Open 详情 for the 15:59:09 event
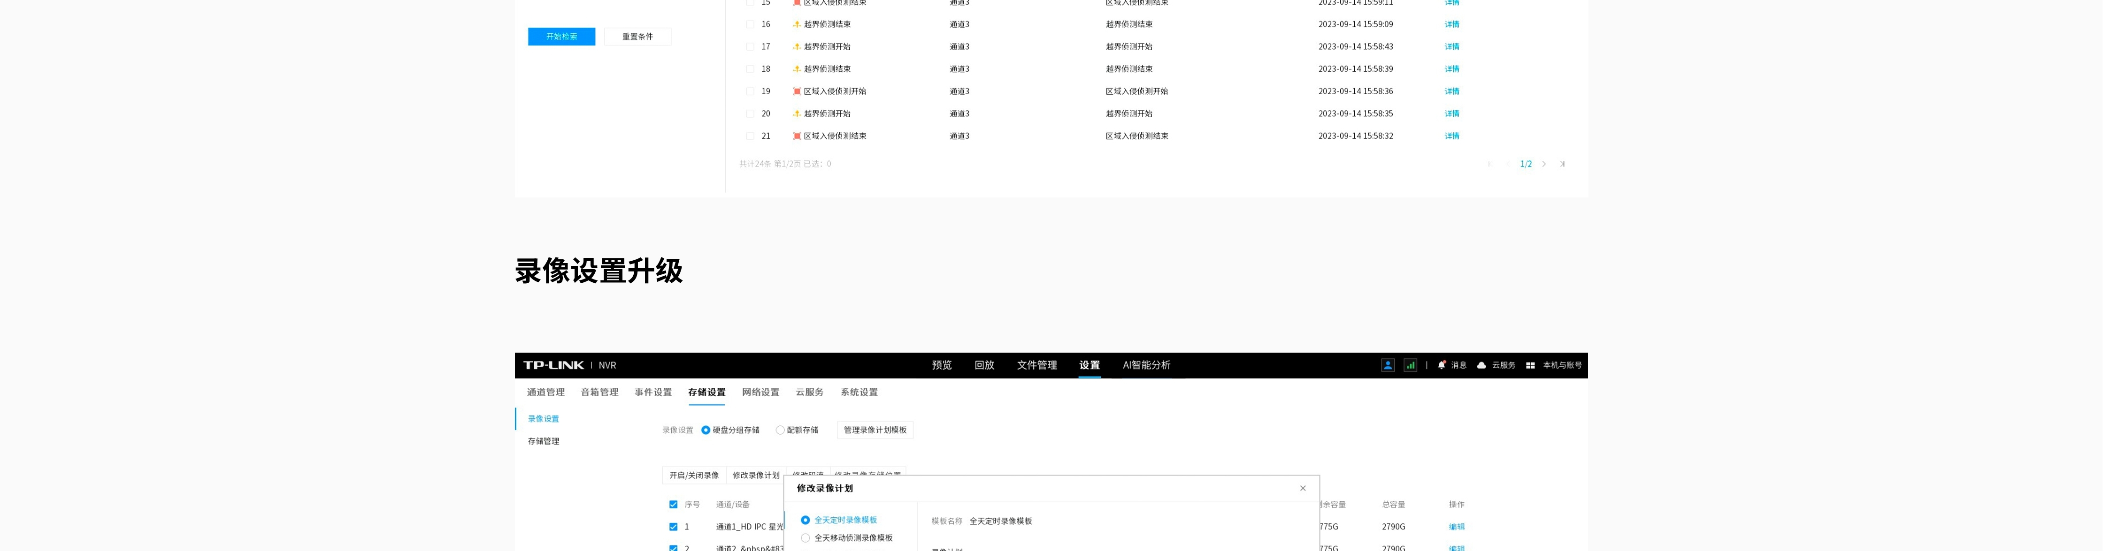 tap(1451, 24)
